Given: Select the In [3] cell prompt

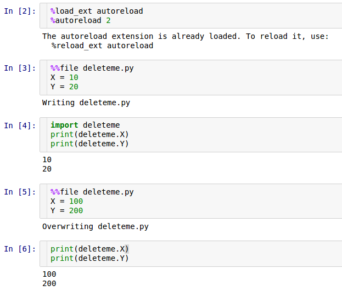Looking at the screenshot, I should point(20,68).
